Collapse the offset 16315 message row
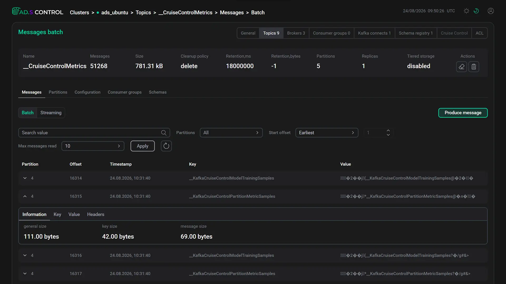 [x=25, y=196]
